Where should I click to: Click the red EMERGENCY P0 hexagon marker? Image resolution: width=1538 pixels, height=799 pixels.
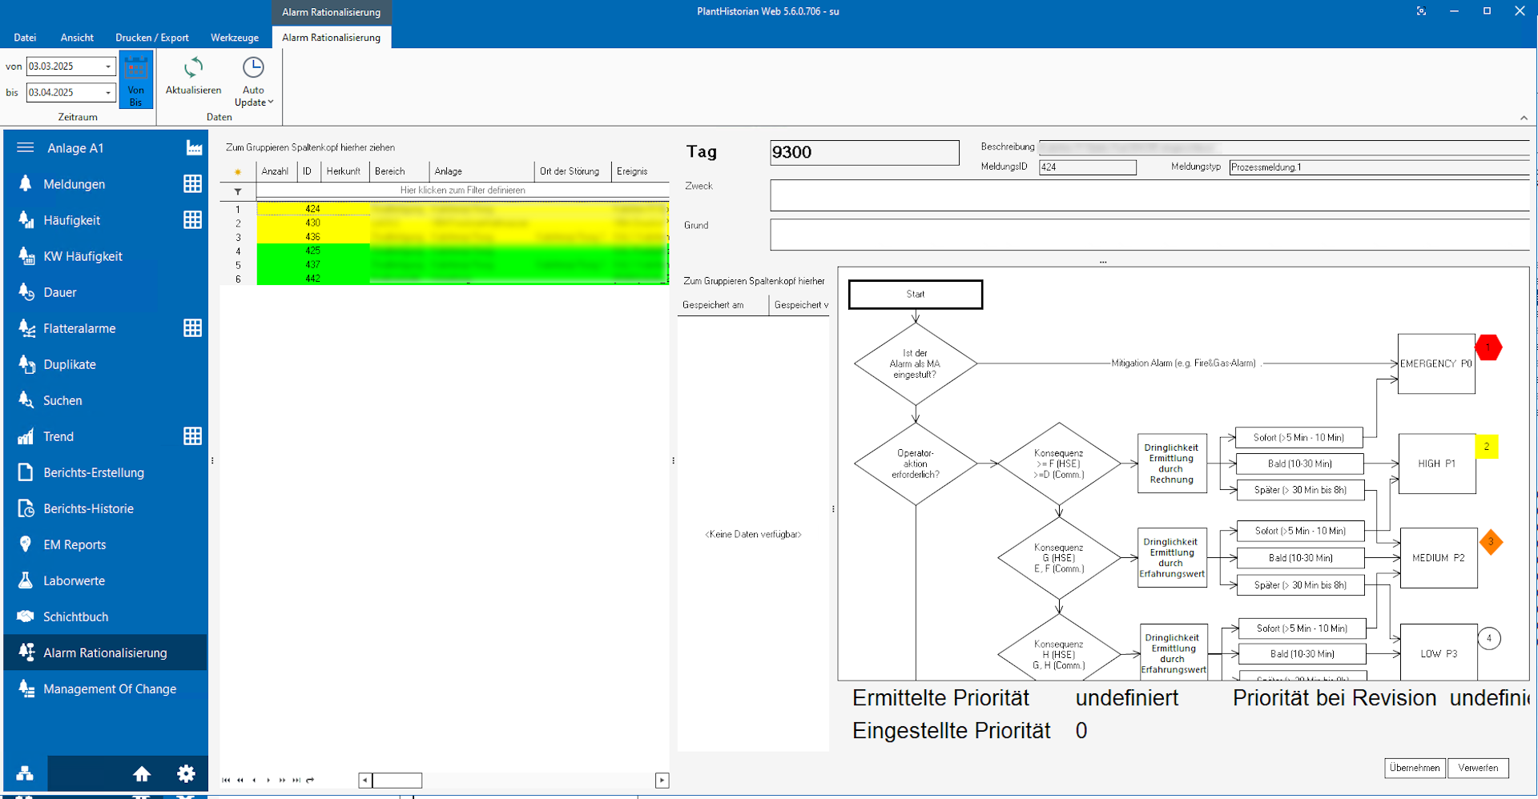click(x=1488, y=347)
